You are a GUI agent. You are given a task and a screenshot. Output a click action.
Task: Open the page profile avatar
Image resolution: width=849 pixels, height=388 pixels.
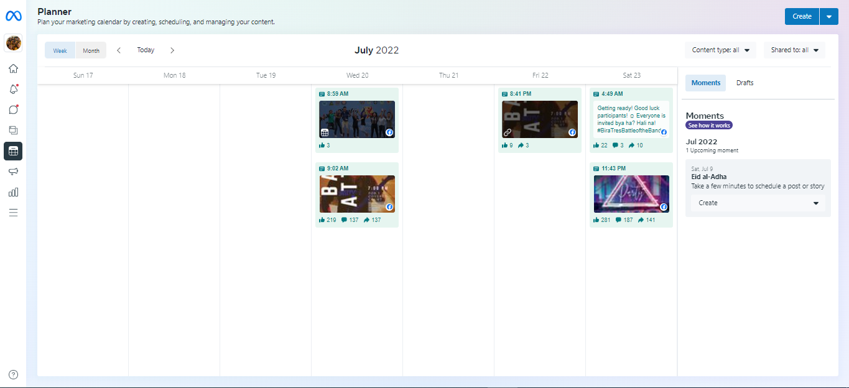point(14,43)
